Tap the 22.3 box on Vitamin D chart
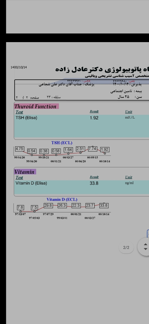Viewport: 149px width, 324px height. [x=76, y=205]
